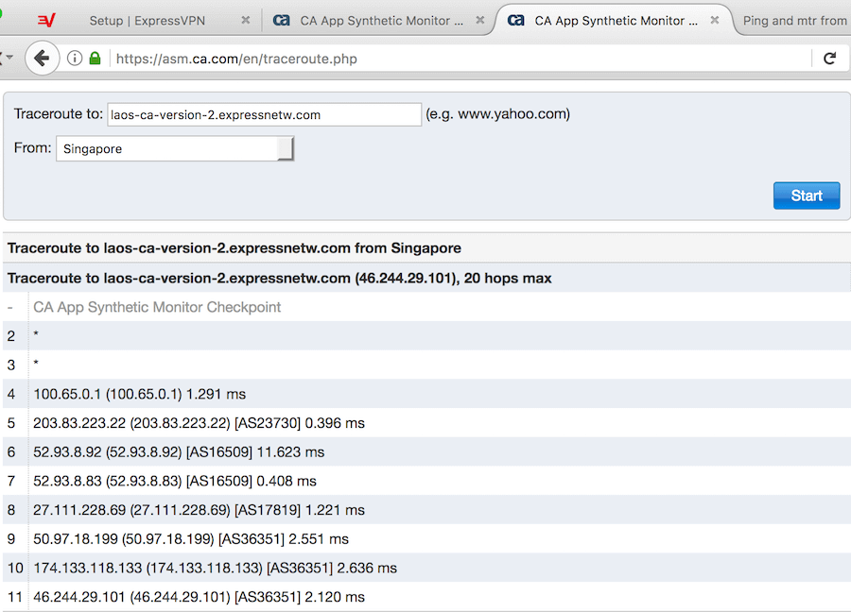Click the hop 3 asterisk row
This screenshot has height=612, width=851.
[426, 365]
